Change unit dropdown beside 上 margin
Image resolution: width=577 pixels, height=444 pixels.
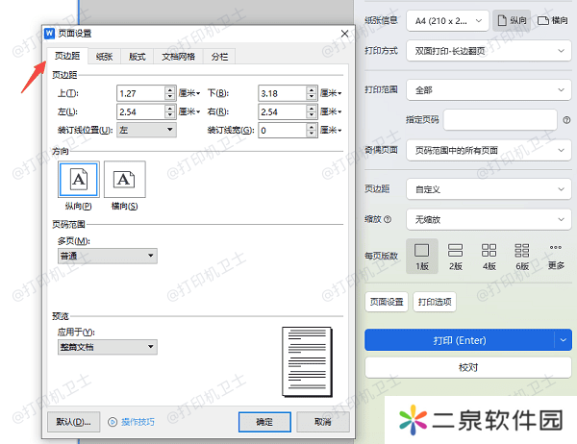(x=189, y=93)
